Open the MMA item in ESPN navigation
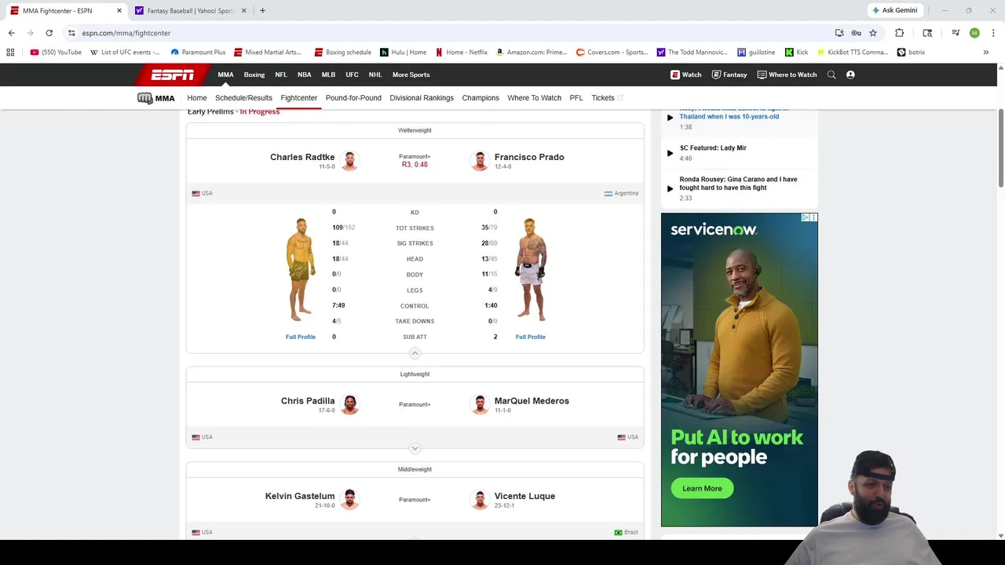1005x565 pixels. (x=225, y=75)
